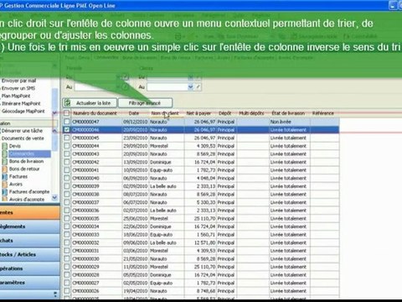
Task: Check the box for row CM00000043
Action: pos(66,154)
